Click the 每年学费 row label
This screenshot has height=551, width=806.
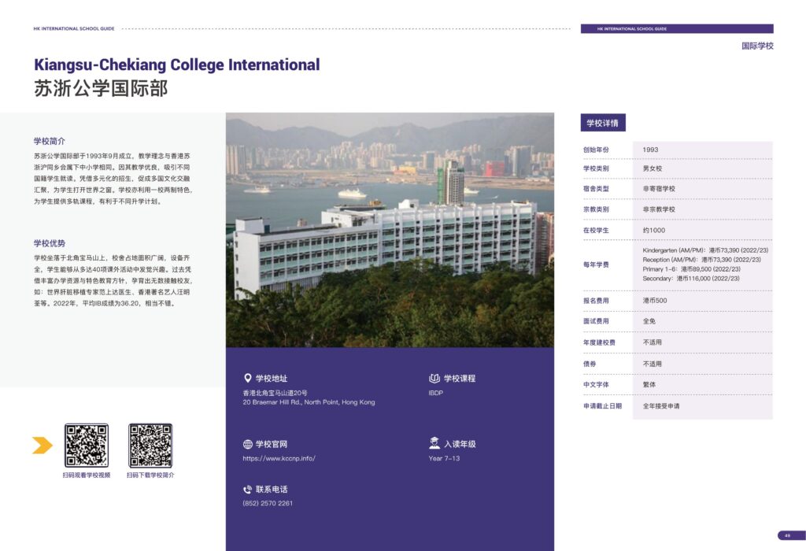(x=596, y=264)
